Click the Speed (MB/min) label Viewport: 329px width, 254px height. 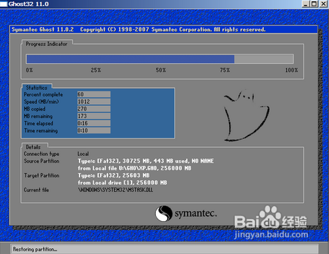click(41, 102)
